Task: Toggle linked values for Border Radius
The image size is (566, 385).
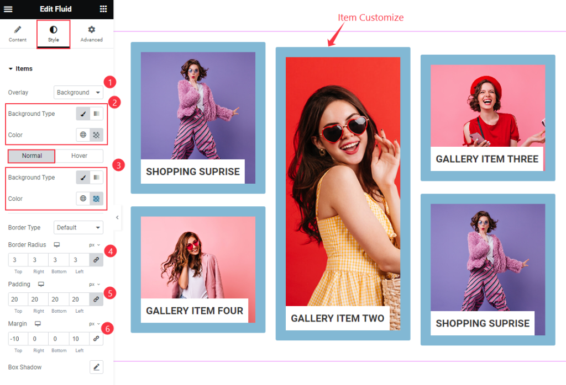Action: pos(96,260)
